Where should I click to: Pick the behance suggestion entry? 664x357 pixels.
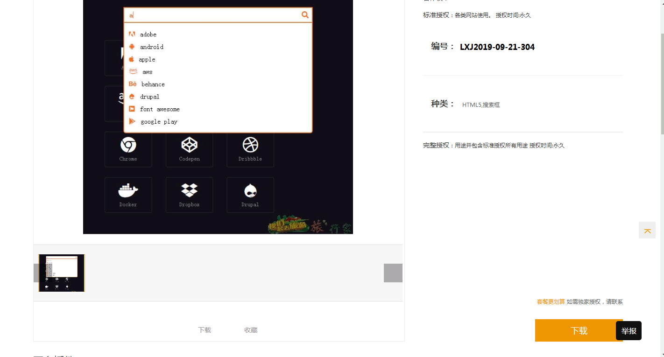153,84
